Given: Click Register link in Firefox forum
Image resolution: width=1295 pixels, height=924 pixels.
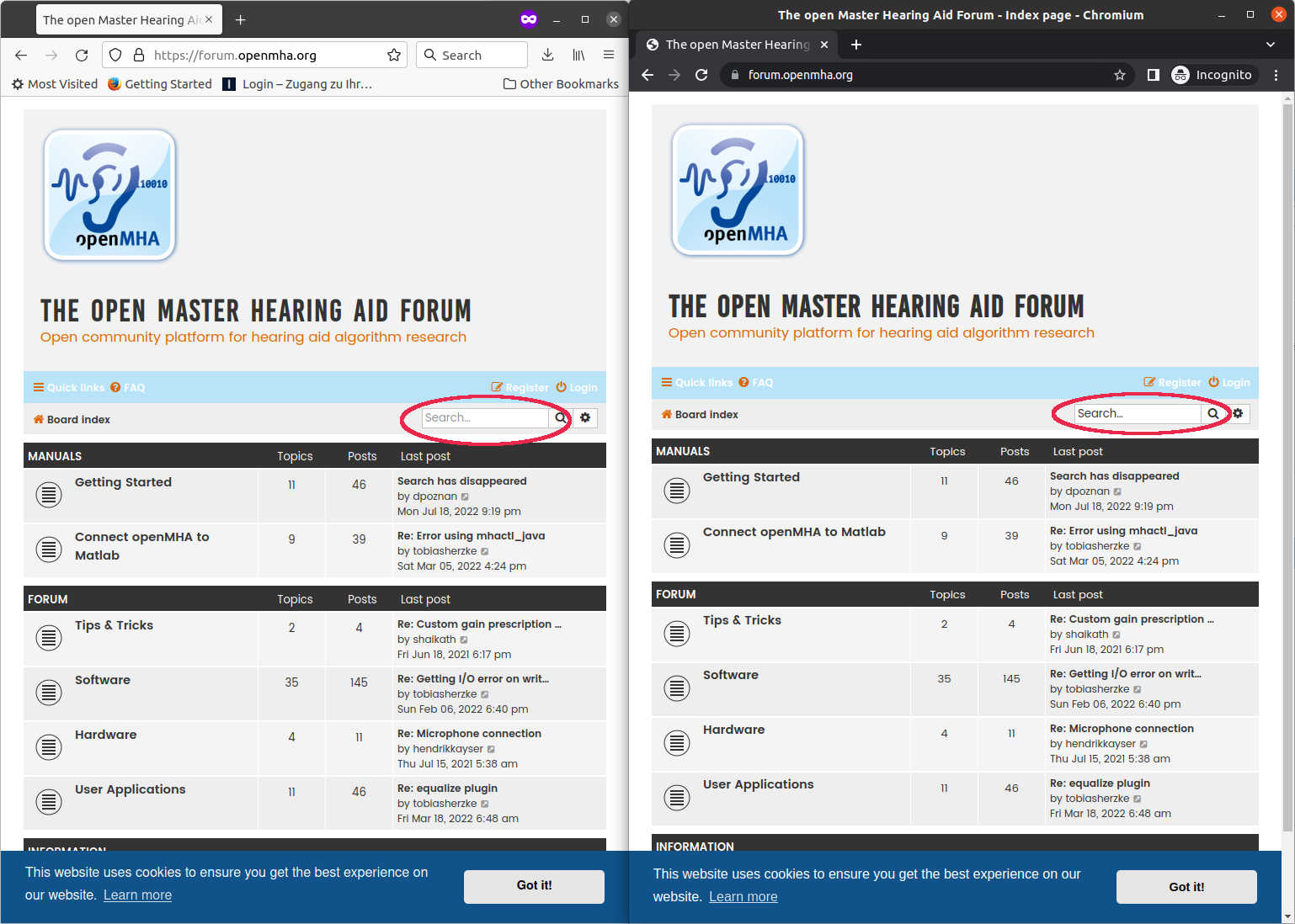Looking at the screenshot, I should click(520, 388).
